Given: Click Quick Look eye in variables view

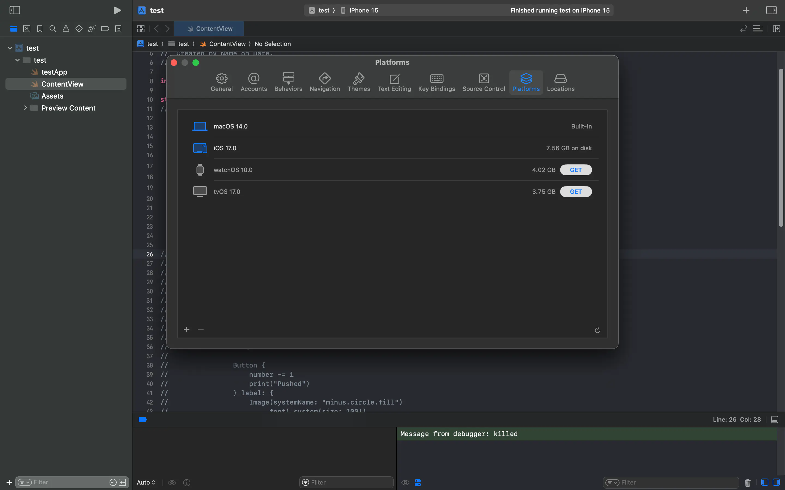Looking at the screenshot, I should coord(172,483).
